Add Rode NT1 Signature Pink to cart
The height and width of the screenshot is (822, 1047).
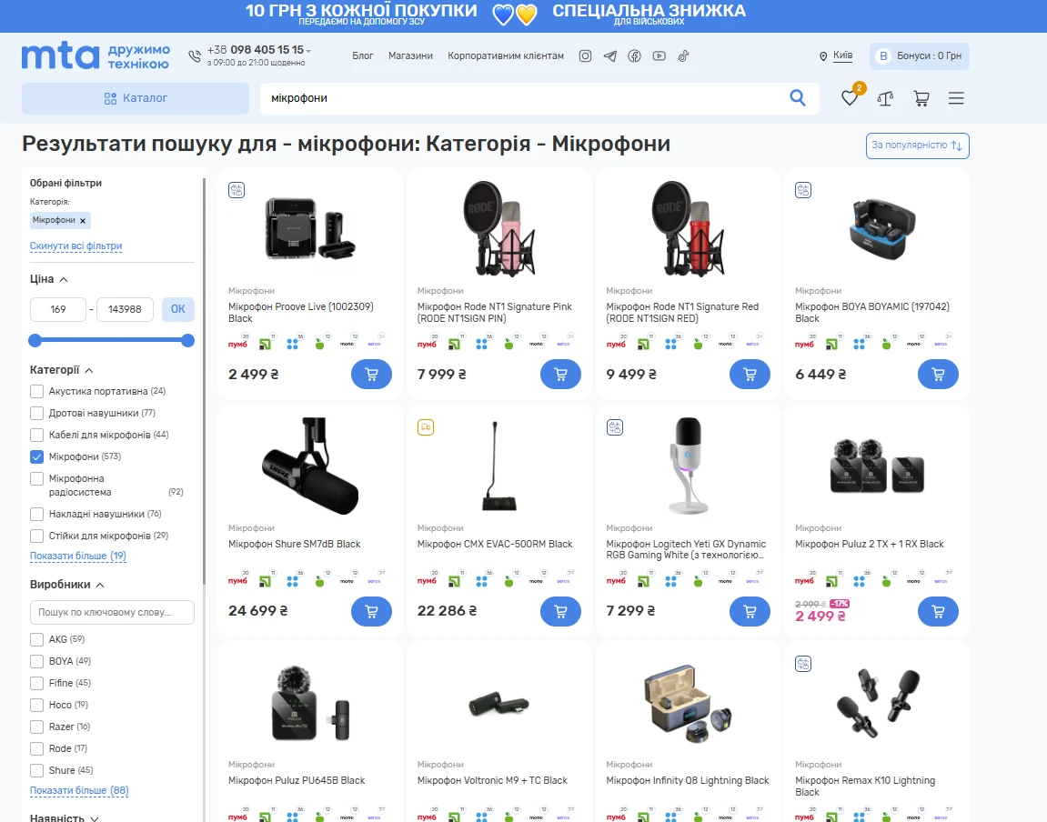coord(560,375)
